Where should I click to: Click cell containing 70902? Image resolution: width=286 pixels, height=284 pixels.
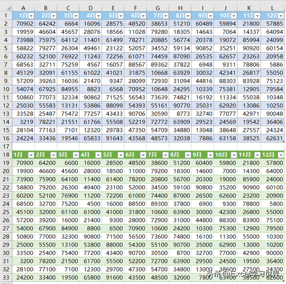pyautogui.click(x=23, y=24)
